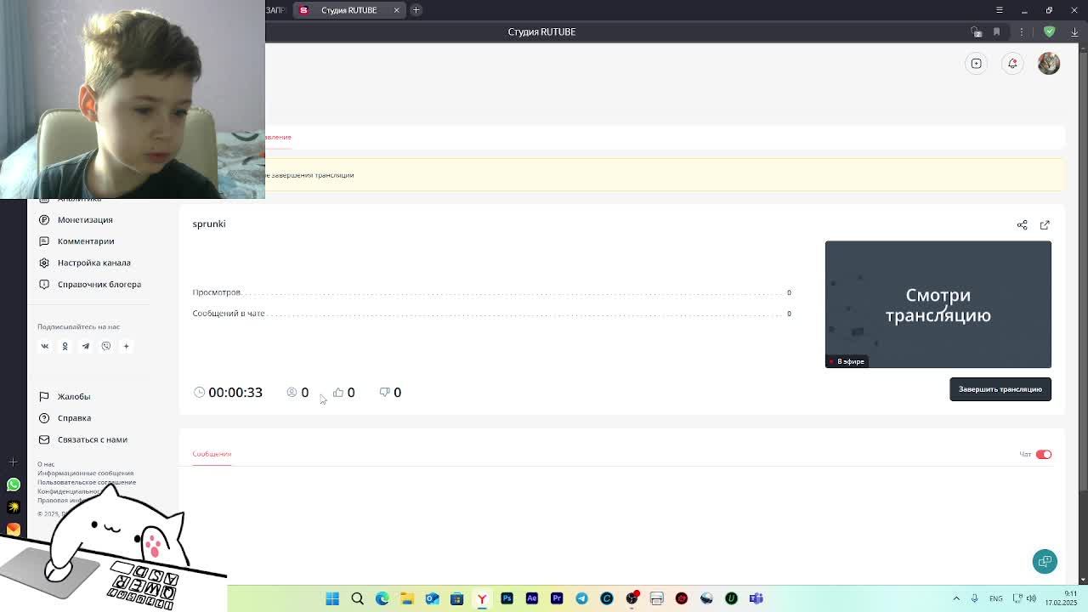
Task: Open the user profile avatar
Action: pyautogui.click(x=1049, y=64)
